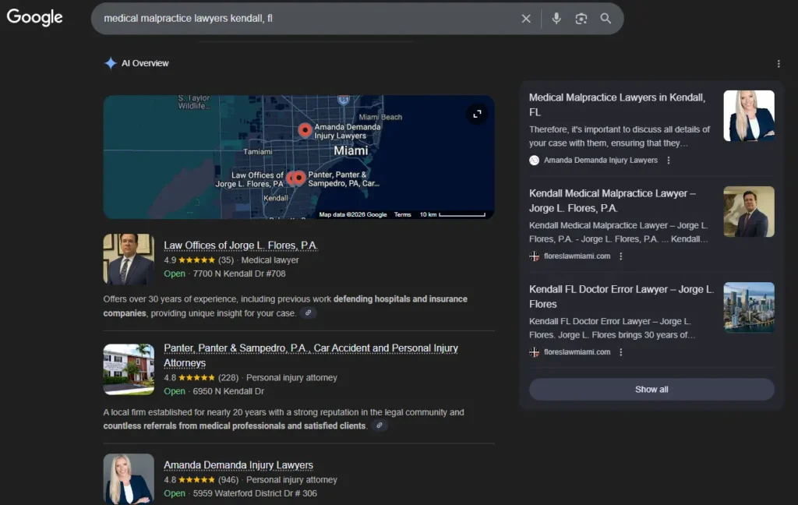Screen dimensions: 798x505
Task: Click the map Terms link
Action: click(x=402, y=214)
